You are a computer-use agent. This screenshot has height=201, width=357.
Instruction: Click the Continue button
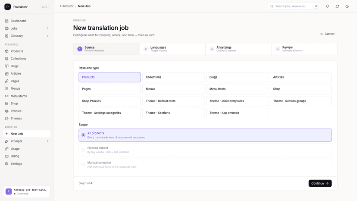(320, 183)
